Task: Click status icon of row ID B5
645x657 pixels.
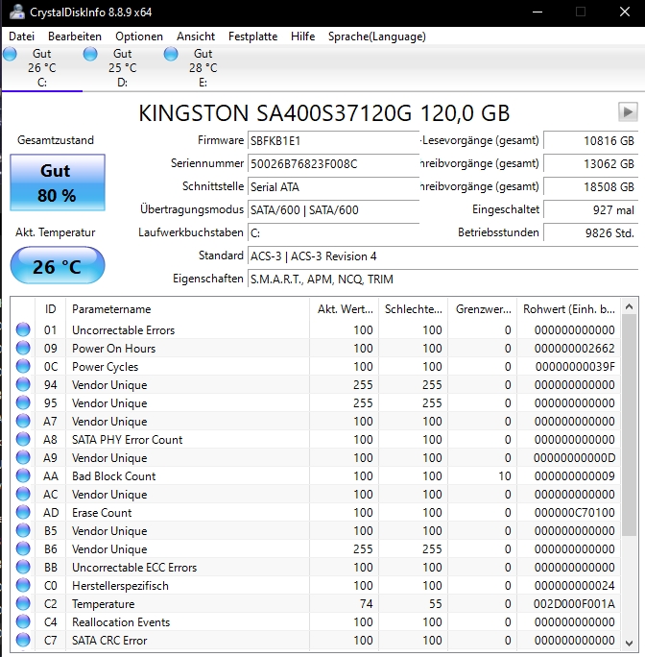Action: click(x=23, y=530)
